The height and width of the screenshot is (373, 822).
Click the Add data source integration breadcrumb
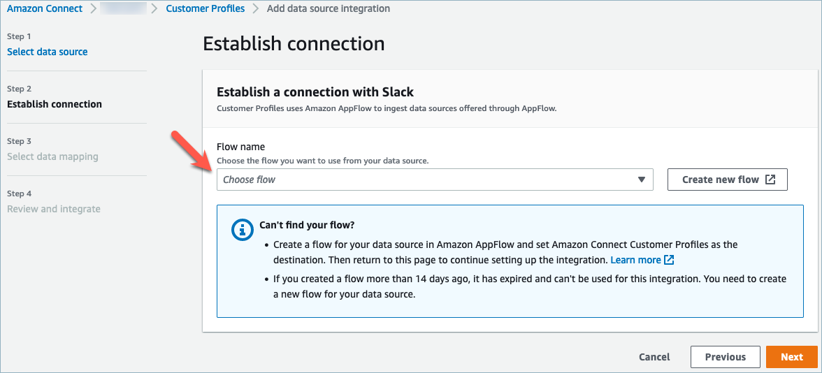329,9
